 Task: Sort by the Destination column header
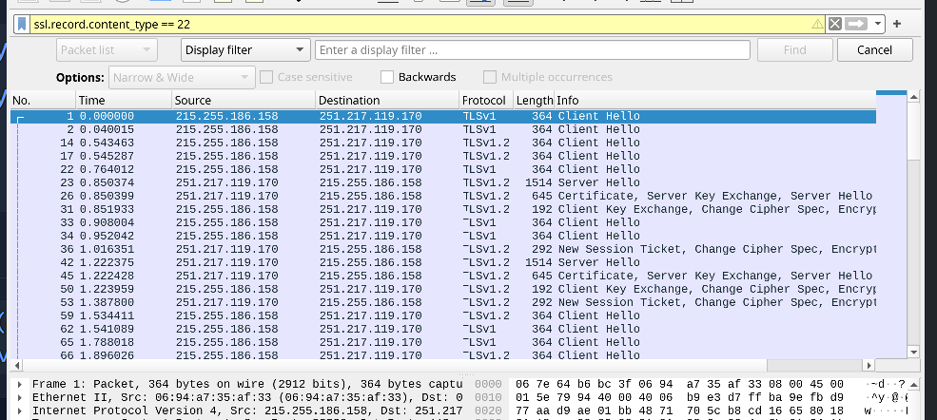[x=388, y=100]
